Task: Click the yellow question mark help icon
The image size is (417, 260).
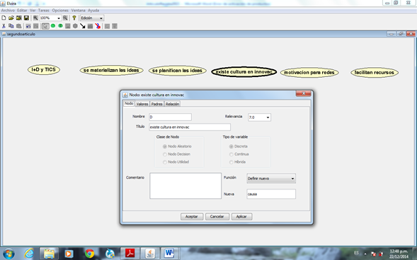Action: click(74, 18)
